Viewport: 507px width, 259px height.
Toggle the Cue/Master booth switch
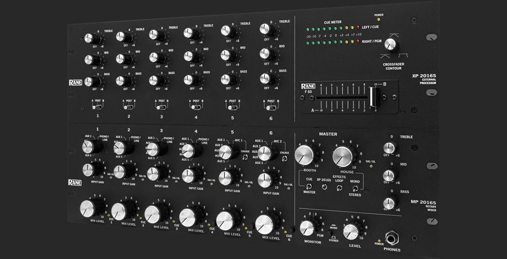(309, 186)
